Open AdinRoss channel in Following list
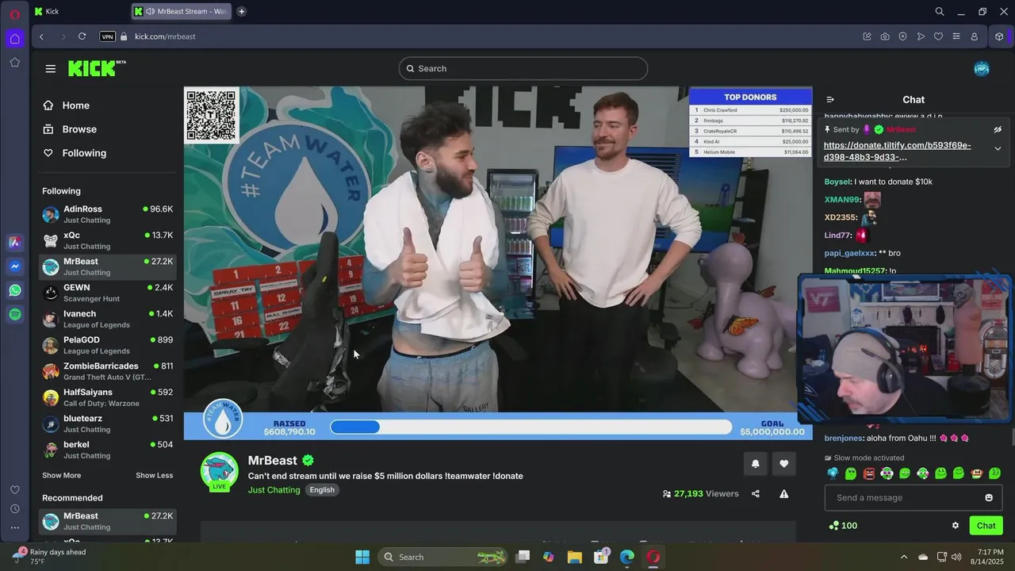 click(108, 214)
